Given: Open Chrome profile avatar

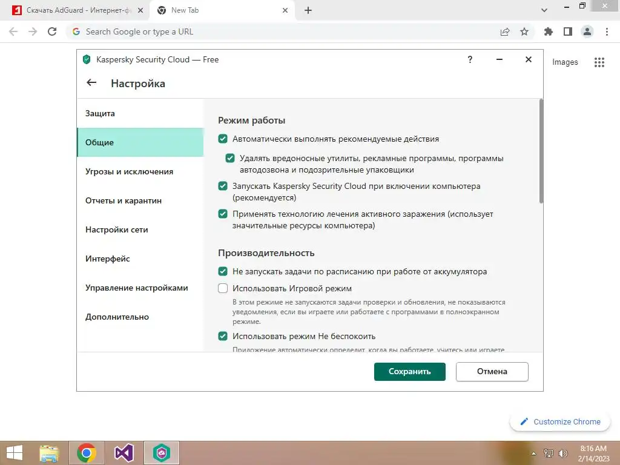Looking at the screenshot, I should (587, 31).
